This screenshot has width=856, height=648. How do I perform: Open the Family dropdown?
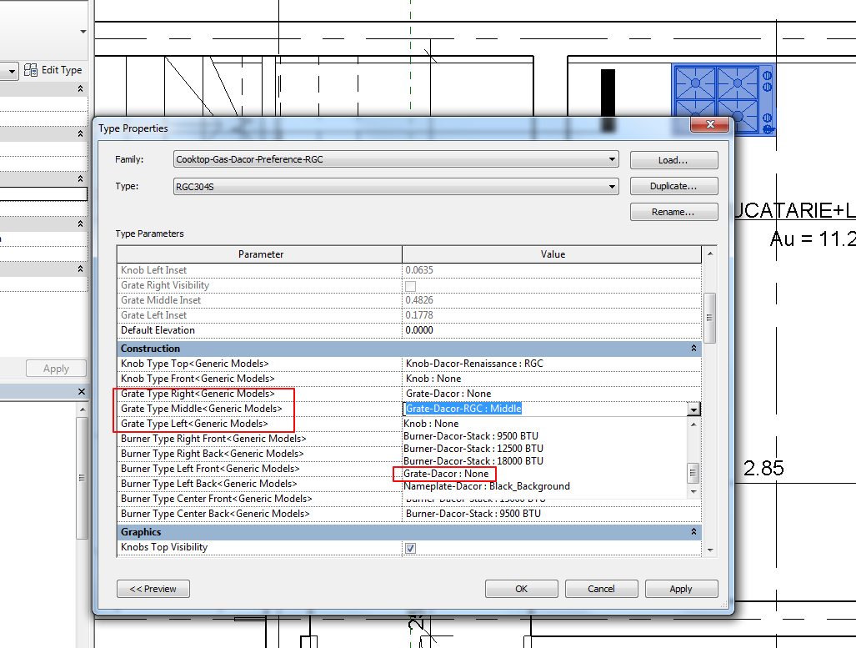point(397,159)
